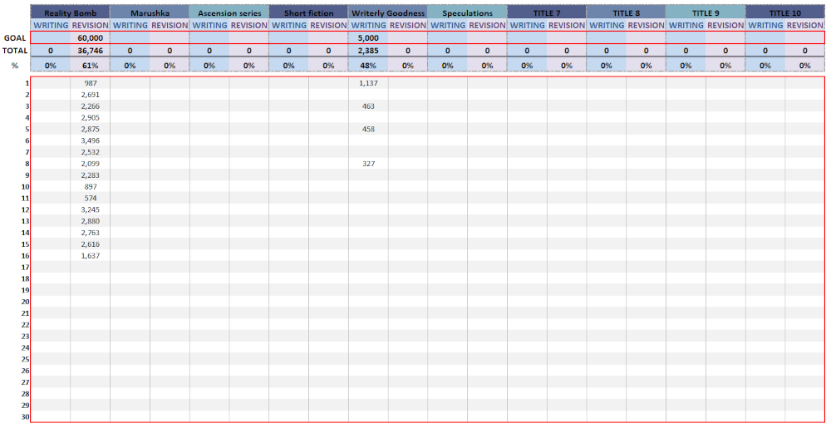This screenshot has width=831, height=428.
Task: Click the Marushka project header cell
Action: [x=150, y=13]
